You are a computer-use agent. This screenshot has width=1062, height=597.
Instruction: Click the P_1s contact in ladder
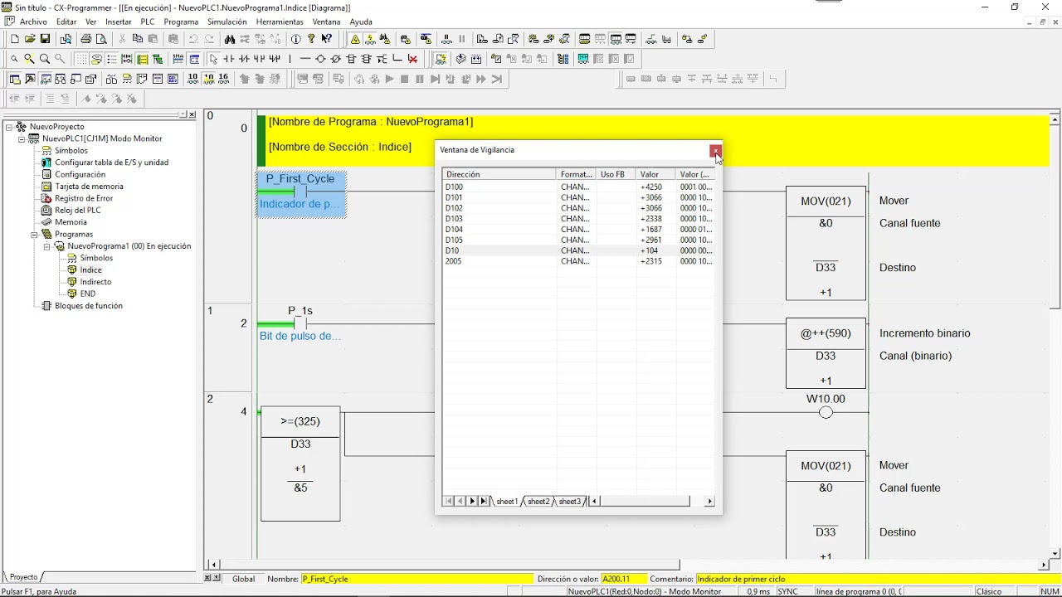point(300,323)
